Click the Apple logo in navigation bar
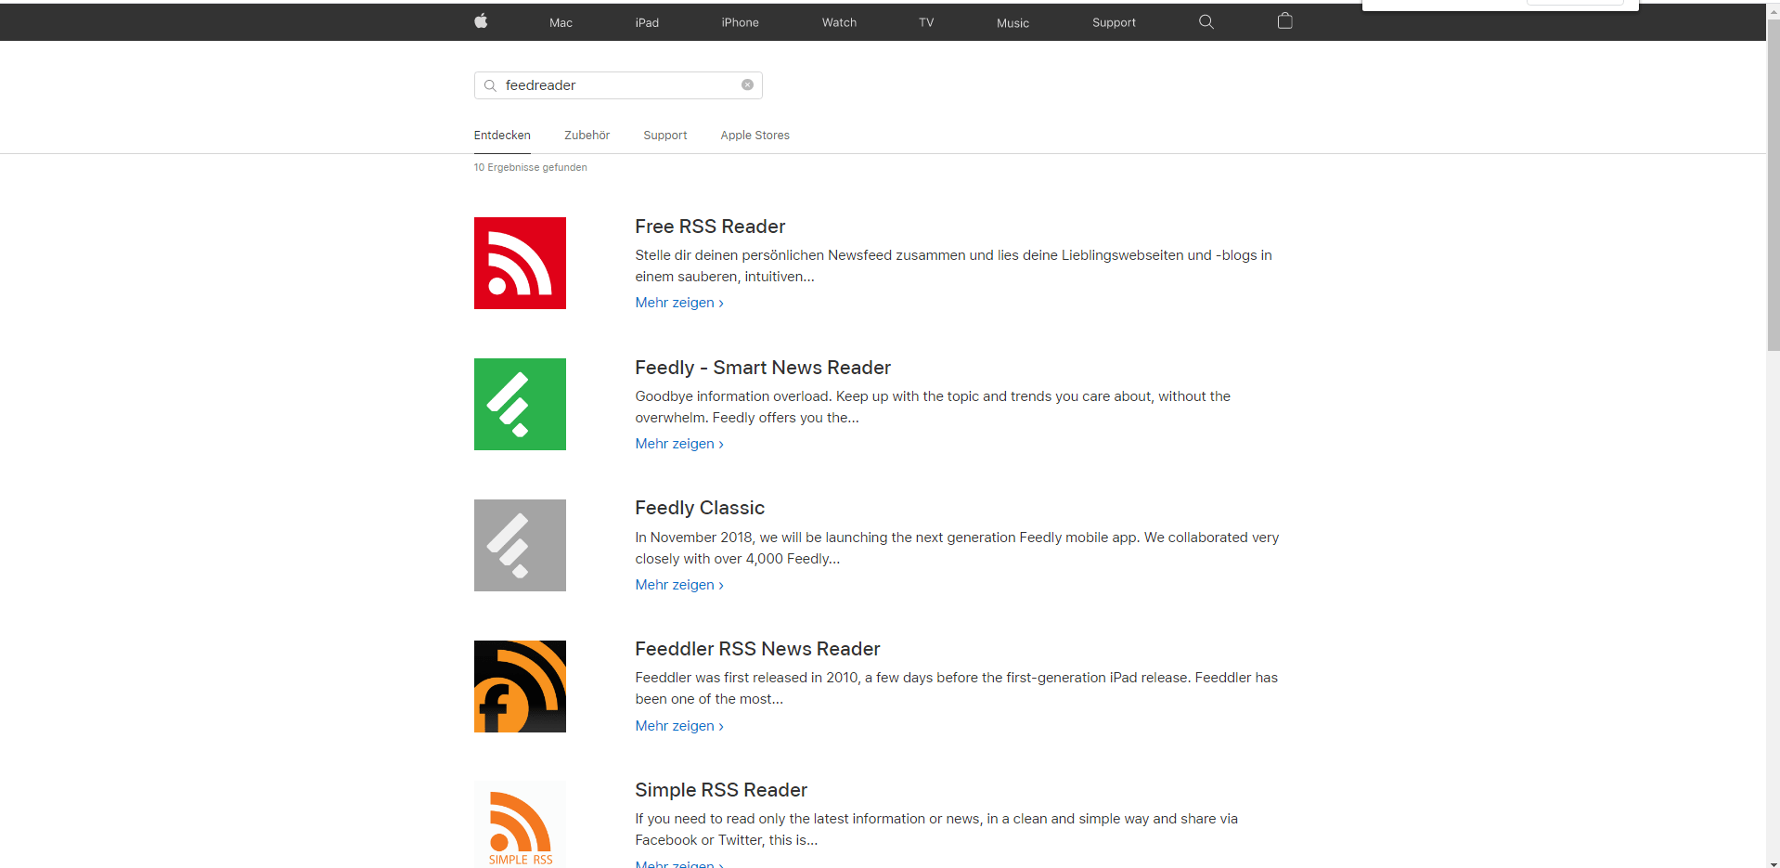Screen dimensions: 1780x868 481,21
